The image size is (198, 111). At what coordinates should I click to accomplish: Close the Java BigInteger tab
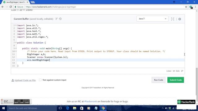coord(28,2)
